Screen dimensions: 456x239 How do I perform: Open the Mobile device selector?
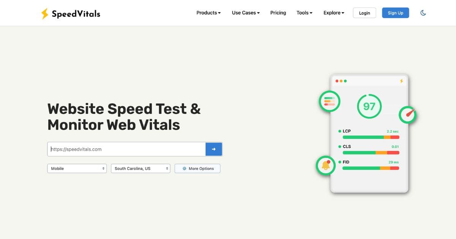77,168
